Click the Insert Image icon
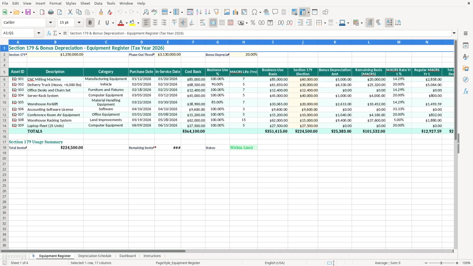The image size is (473, 266). [227, 12]
